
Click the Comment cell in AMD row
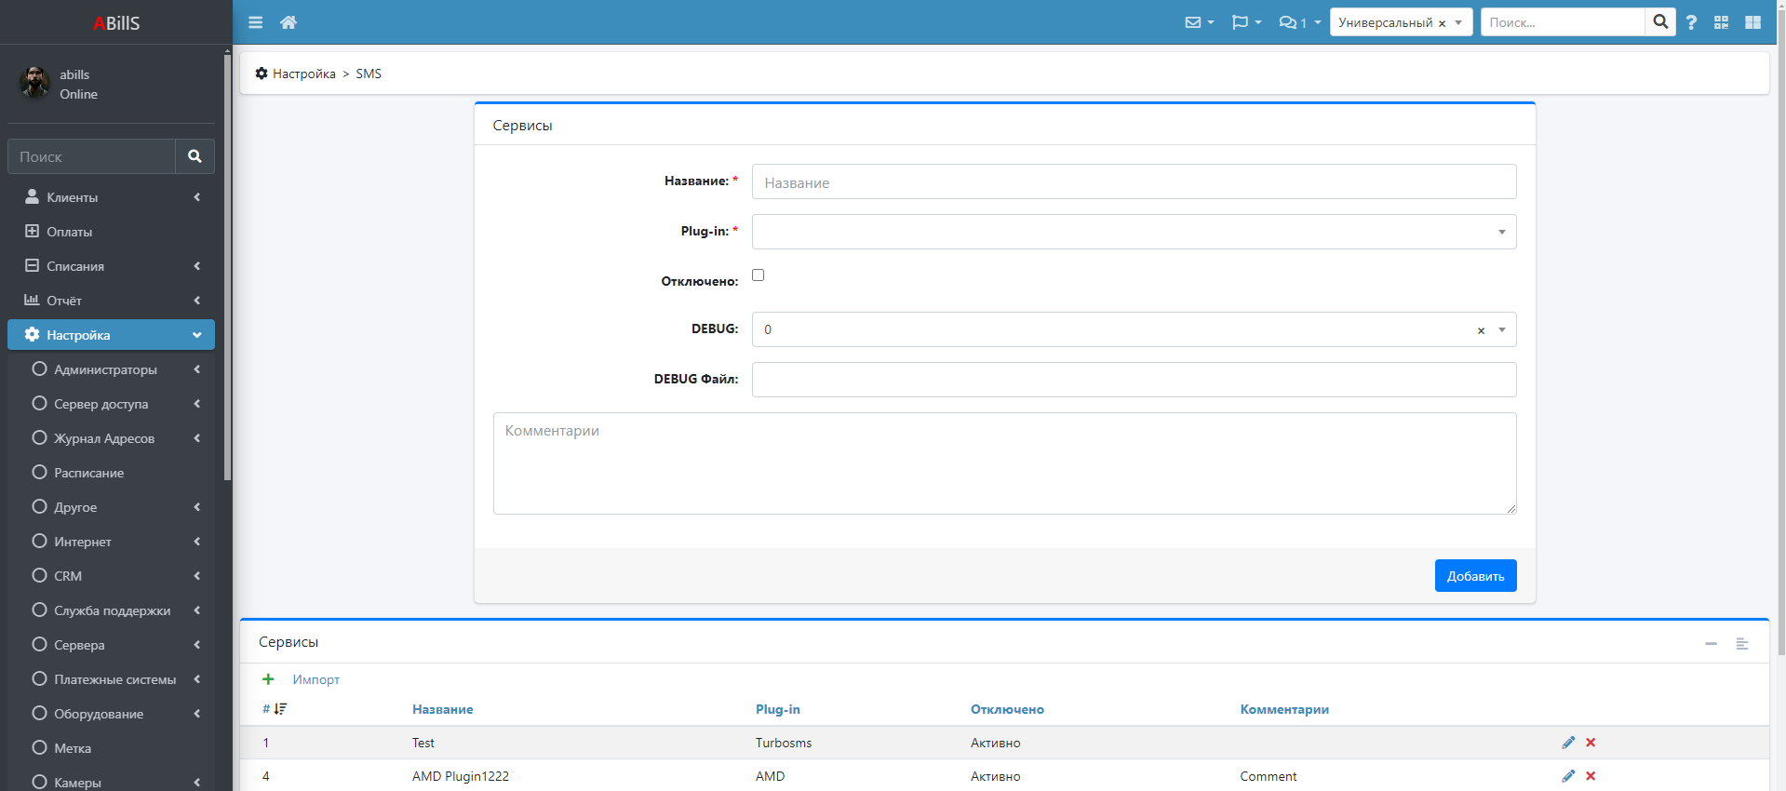1268,776
